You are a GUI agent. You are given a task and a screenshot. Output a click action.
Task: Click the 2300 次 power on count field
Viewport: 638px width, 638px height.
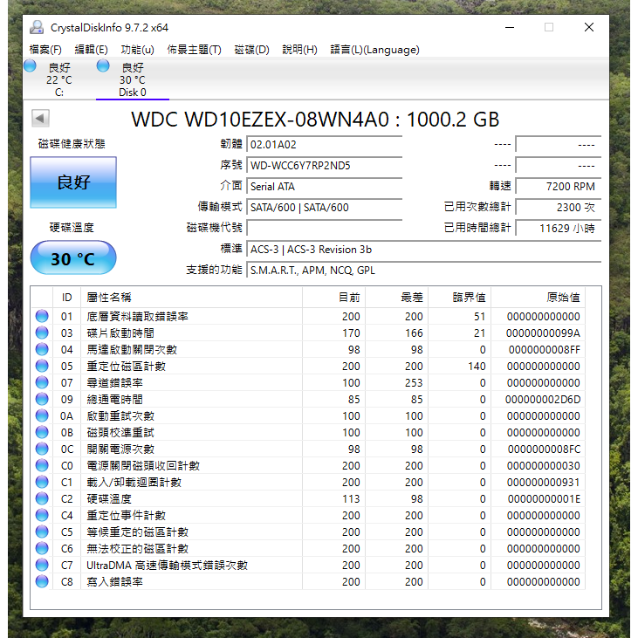coord(559,208)
